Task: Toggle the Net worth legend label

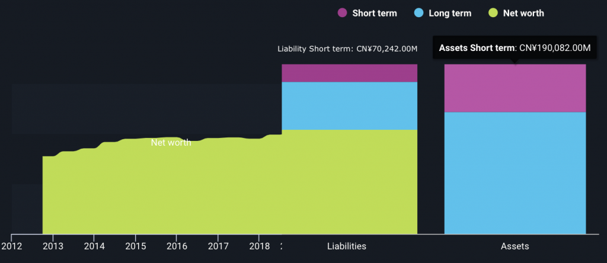Action: point(523,13)
